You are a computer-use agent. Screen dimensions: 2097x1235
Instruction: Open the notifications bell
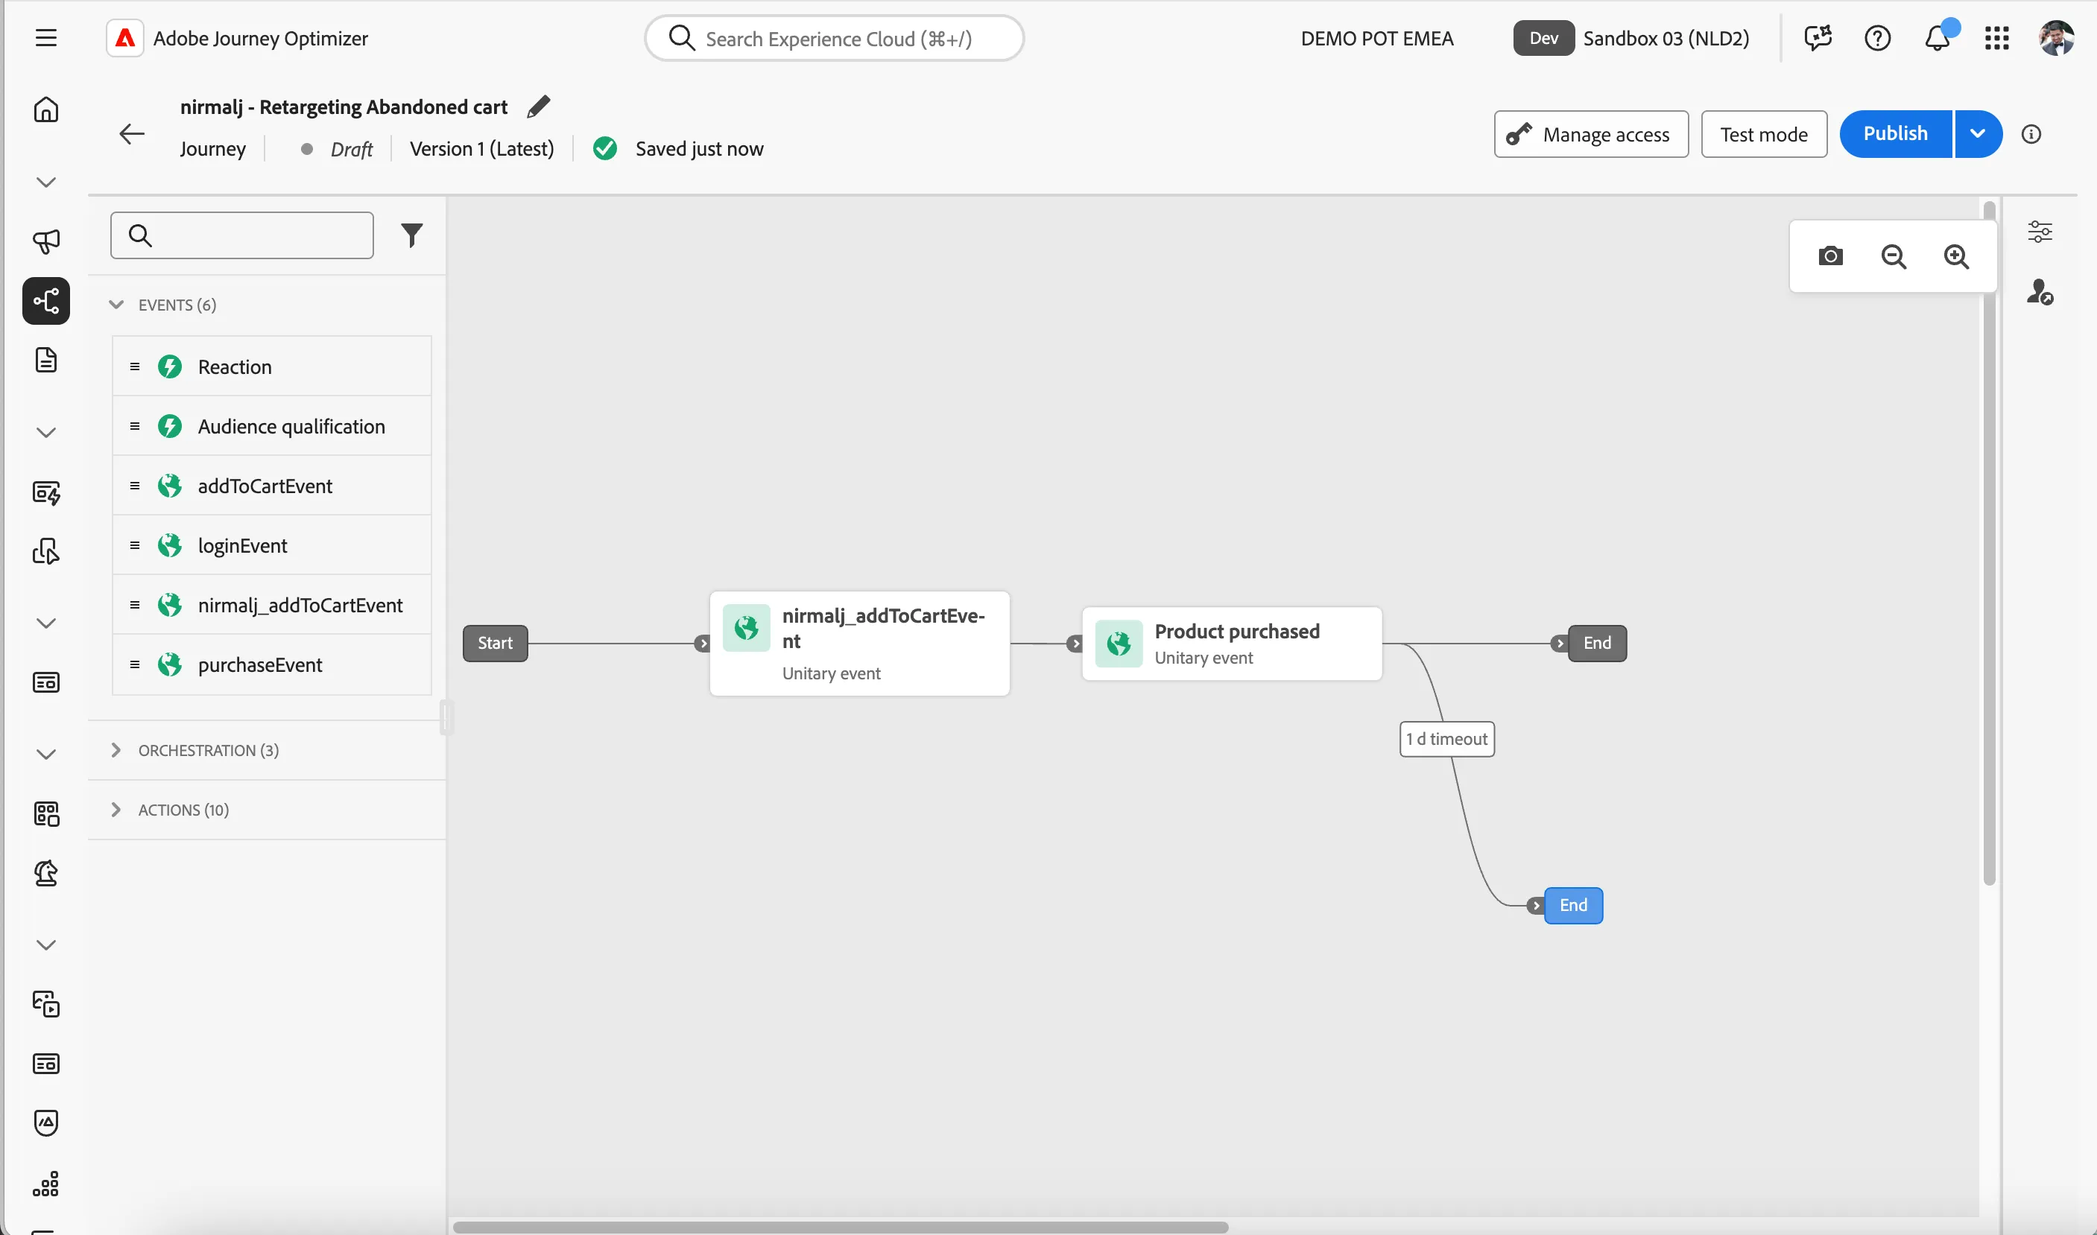point(1938,38)
